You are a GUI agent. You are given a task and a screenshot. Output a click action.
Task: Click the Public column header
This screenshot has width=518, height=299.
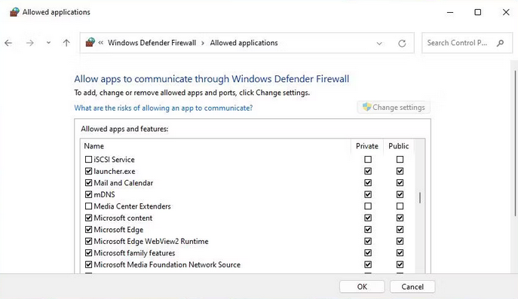click(x=398, y=146)
